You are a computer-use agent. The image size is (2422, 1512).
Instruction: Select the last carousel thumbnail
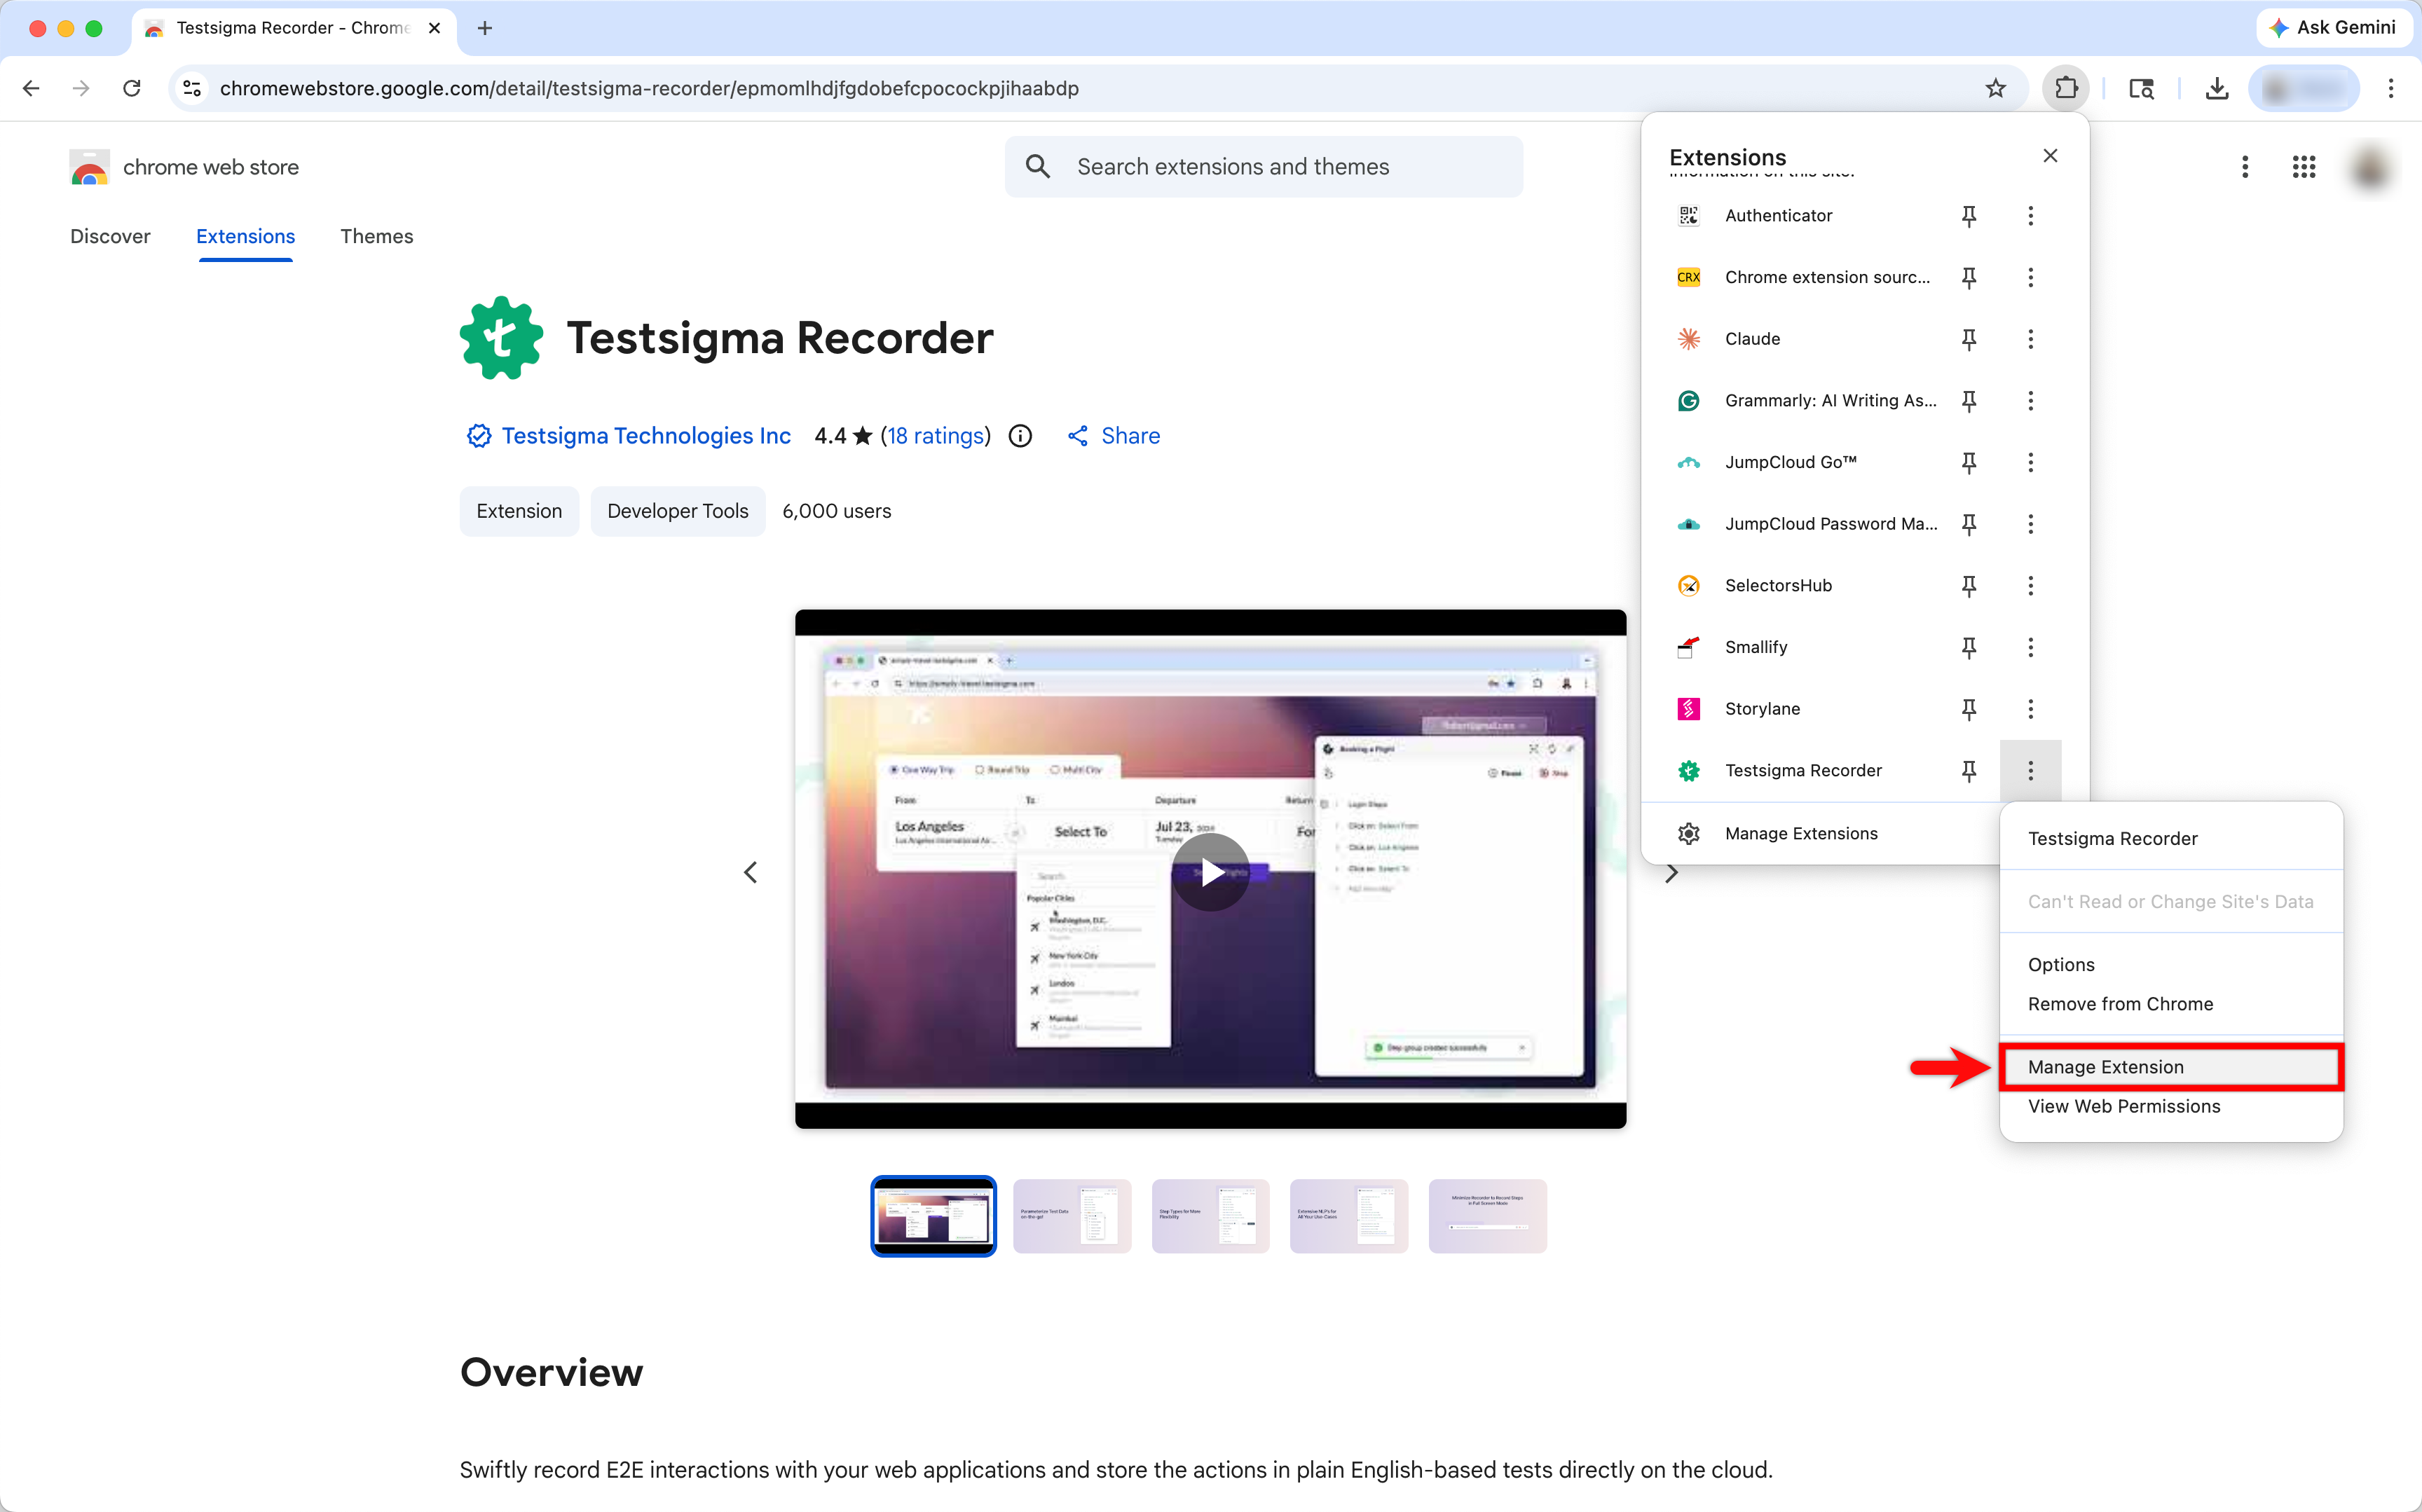coord(1487,1216)
